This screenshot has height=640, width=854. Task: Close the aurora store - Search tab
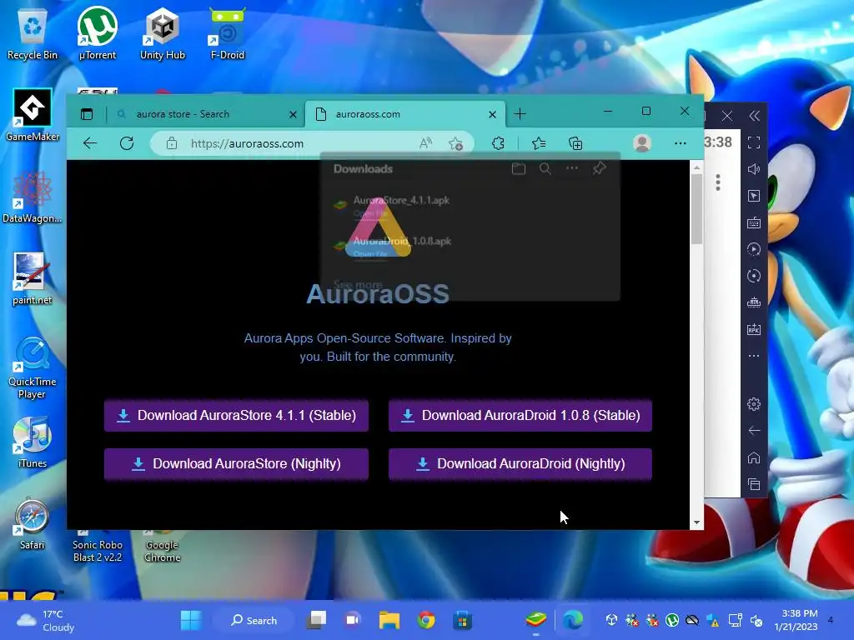click(293, 114)
